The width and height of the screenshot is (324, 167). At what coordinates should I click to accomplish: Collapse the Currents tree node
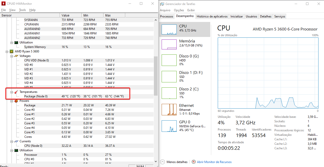coord(12,141)
